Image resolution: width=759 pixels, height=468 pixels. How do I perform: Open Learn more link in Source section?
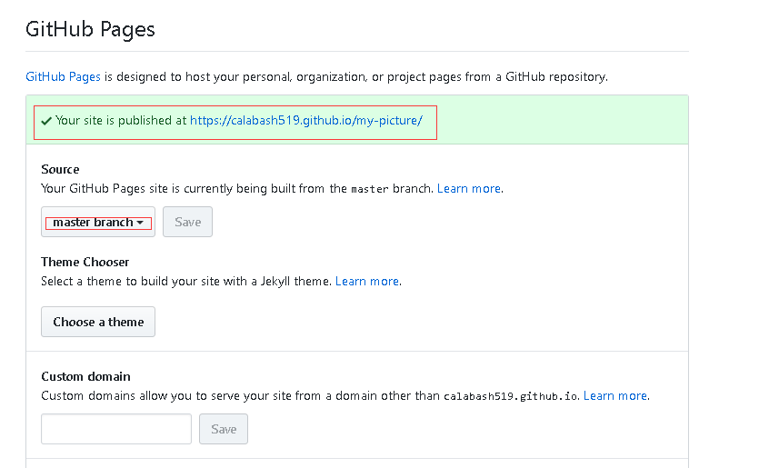coord(468,188)
